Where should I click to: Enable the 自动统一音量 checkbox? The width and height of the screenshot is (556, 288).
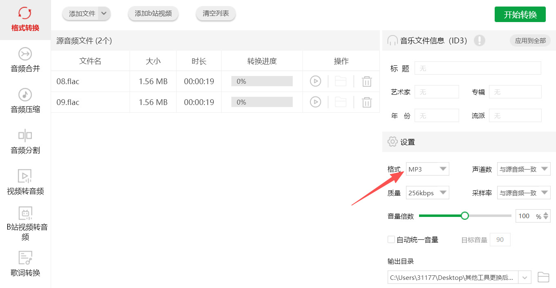[x=391, y=239]
